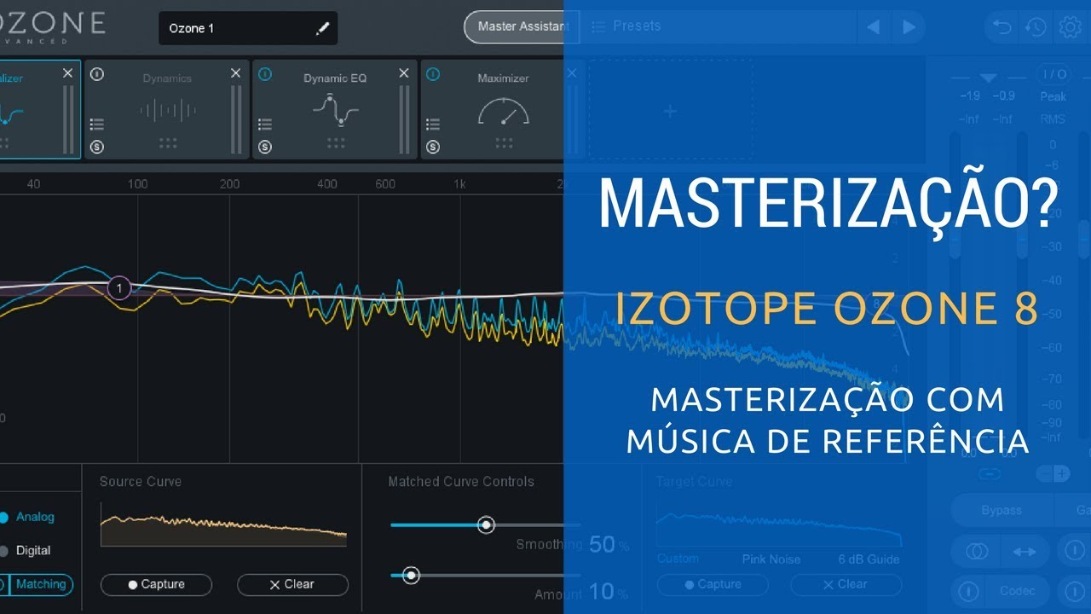
Task: Launch Master Assistant
Action: pos(522,27)
